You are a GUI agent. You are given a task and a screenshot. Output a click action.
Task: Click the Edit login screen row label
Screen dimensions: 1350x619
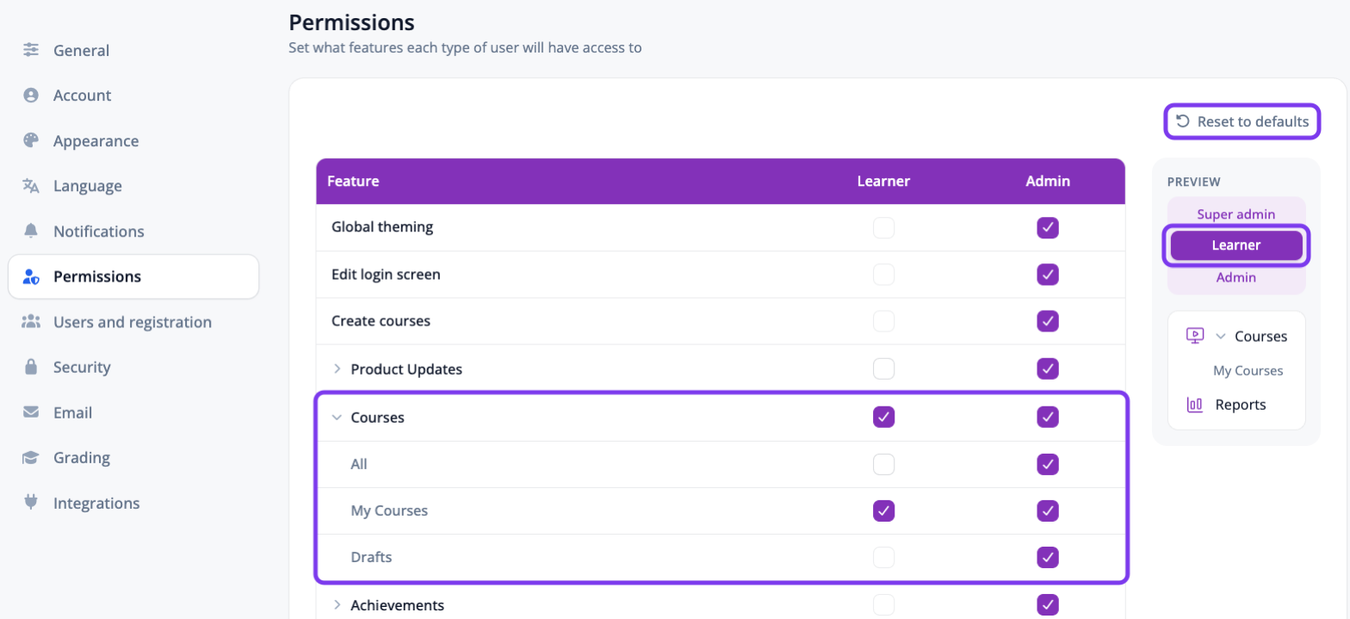point(386,275)
